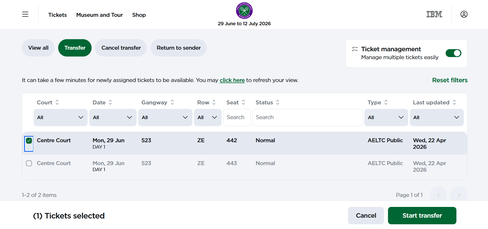Open the Type filter dropdown
Image resolution: width=488 pixels, height=229 pixels.
(x=386, y=118)
